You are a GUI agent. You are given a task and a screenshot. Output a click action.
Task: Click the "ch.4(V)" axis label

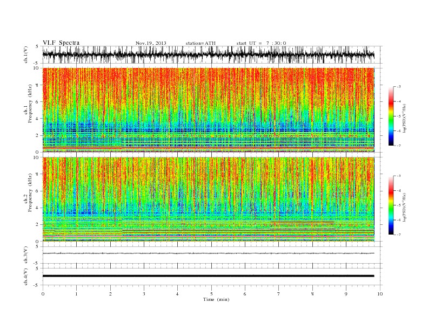click(x=26, y=277)
